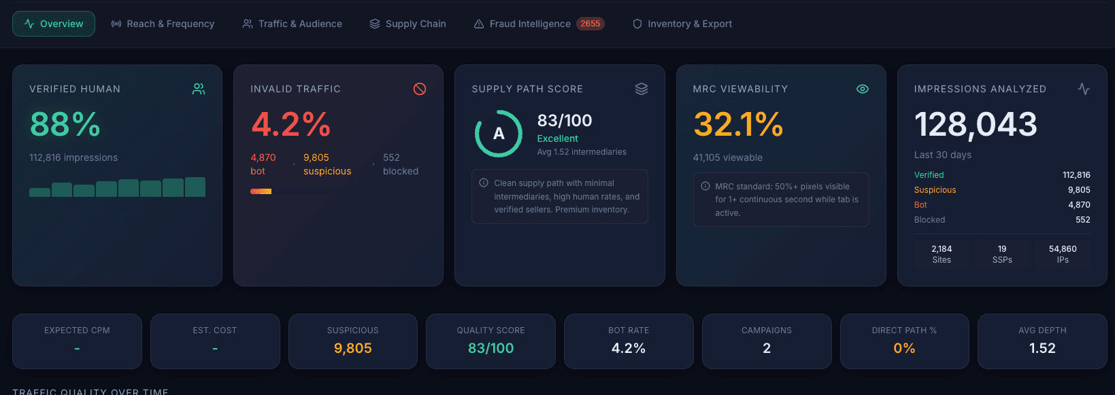Select the Campaigns metric card

(767, 341)
